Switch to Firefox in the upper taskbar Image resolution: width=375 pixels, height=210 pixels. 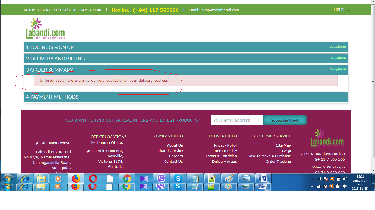click(76, 179)
